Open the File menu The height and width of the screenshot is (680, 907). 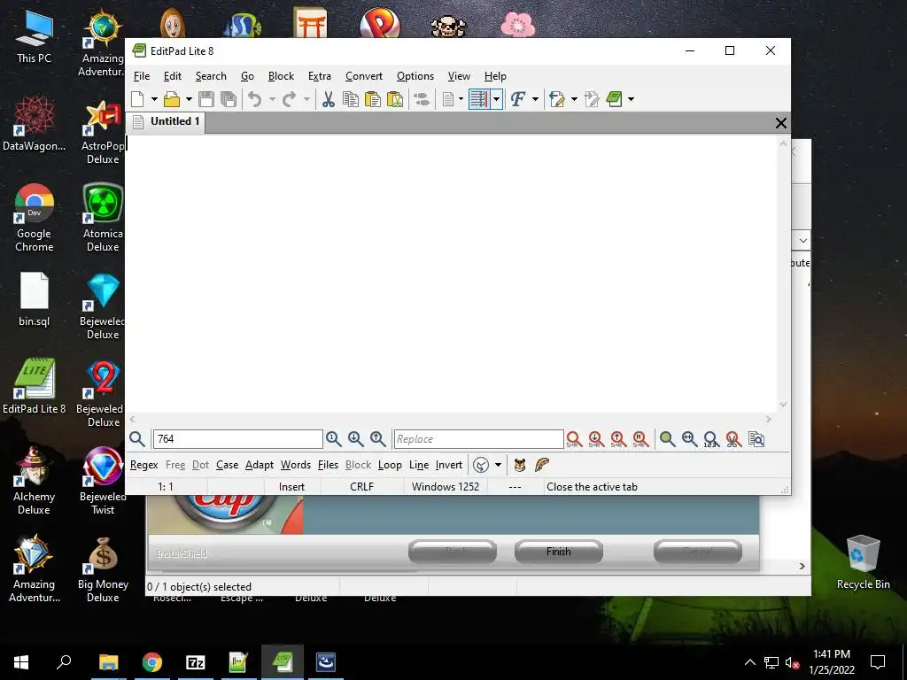[142, 76]
